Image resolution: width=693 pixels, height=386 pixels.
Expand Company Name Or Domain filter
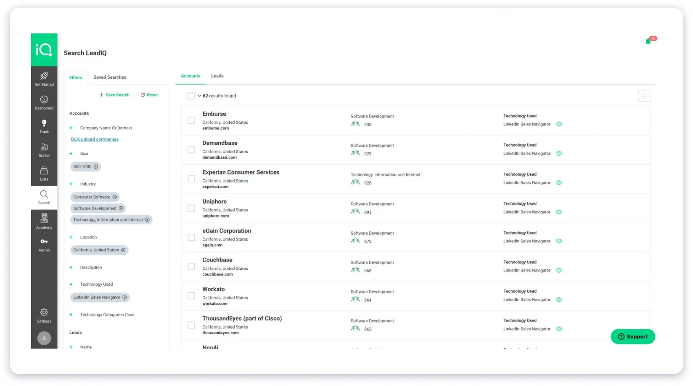click(x=71, y=128)
